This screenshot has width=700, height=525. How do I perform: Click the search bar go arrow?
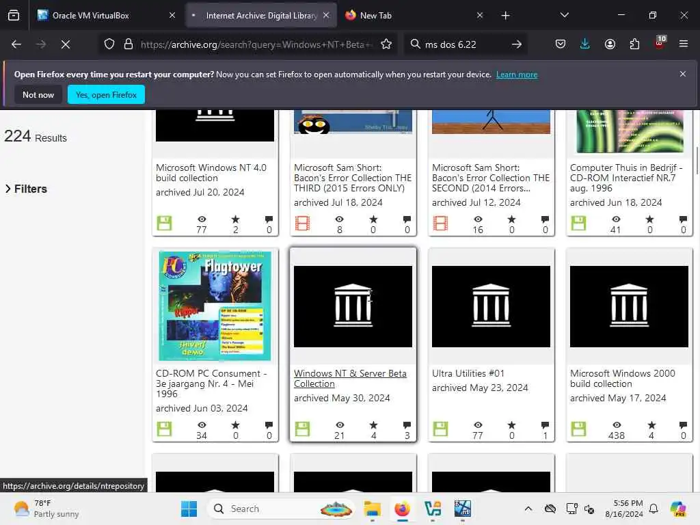point(517,44)
